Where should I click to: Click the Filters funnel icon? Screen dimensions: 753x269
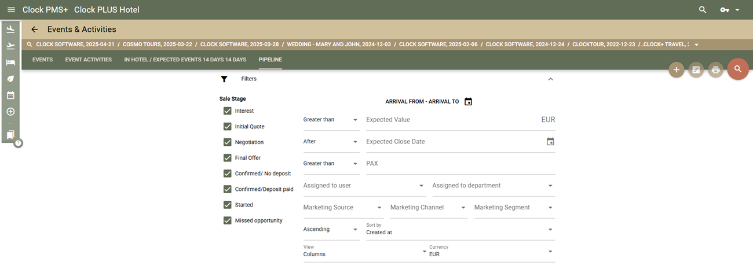coord(224,79)
